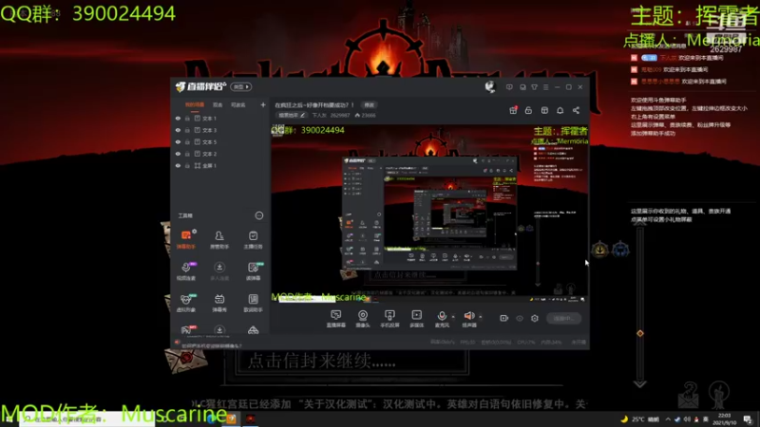Image resolution: width=760 pixels, height=427 pixels.
Task: Open the message icon in title bar
Action: click(509, 87)
